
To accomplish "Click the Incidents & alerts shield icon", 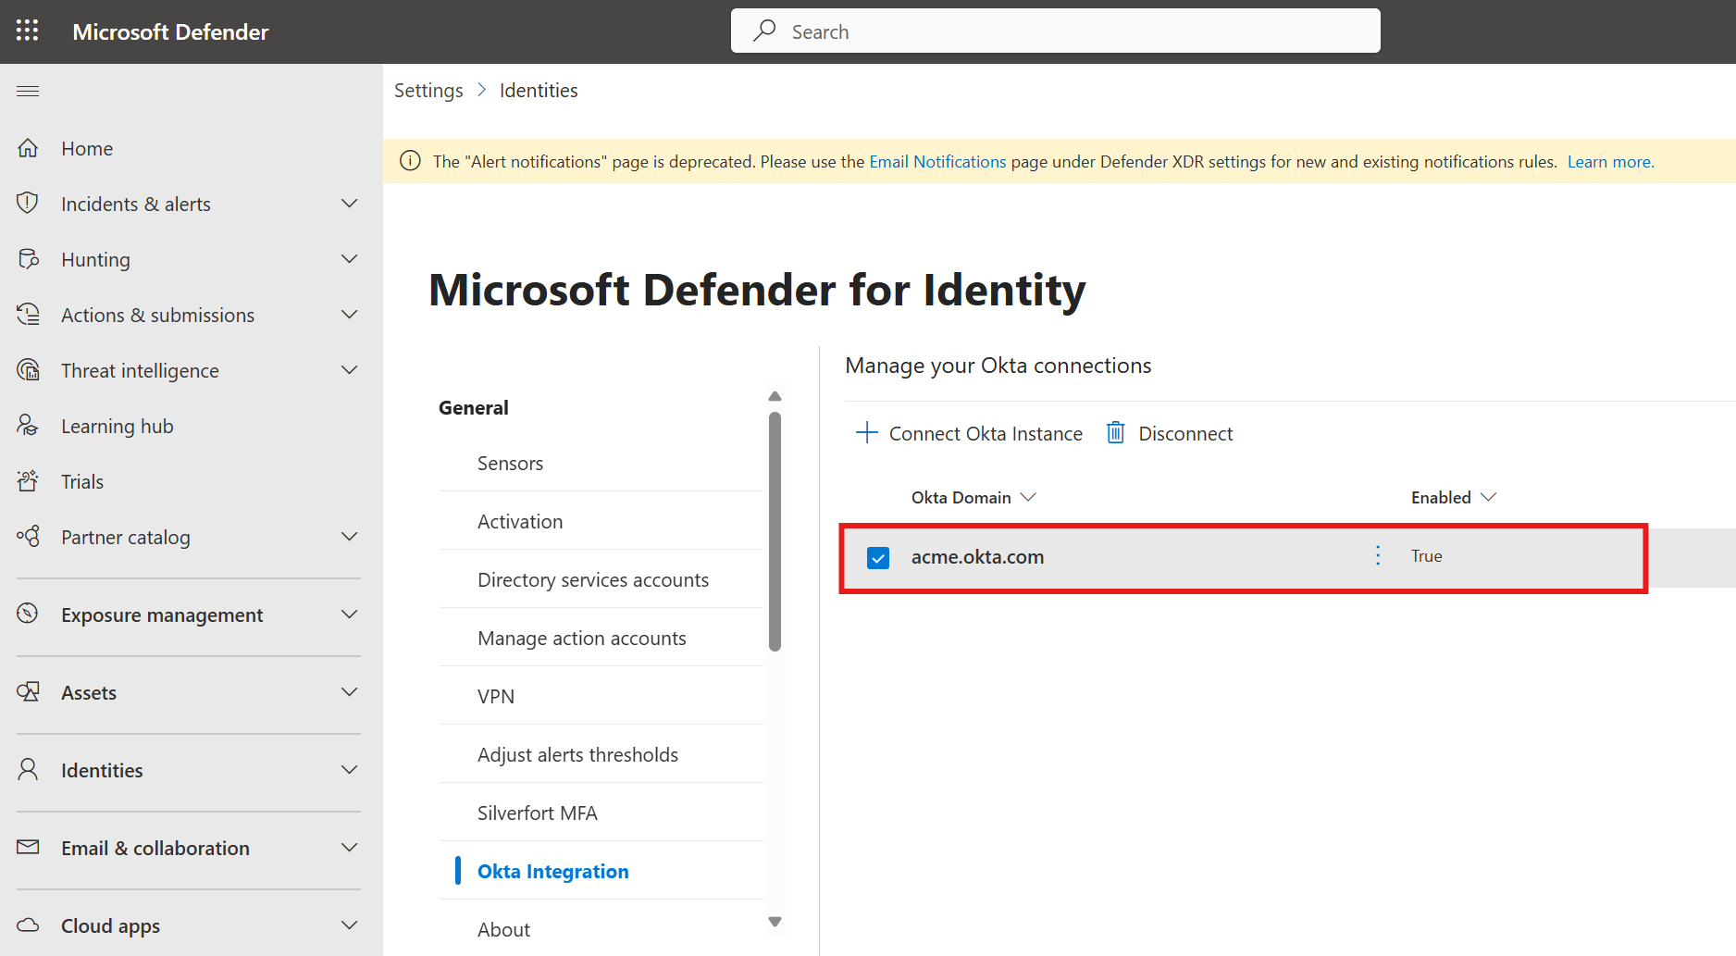I will pyautogui.click(x=28, y=203).
